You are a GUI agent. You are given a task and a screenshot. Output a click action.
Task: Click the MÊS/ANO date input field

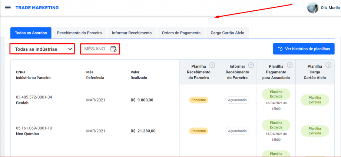pos(95,49)
